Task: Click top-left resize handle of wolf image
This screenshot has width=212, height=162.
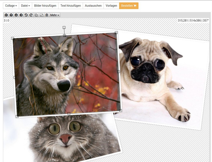Action: (x=13, y=39)
